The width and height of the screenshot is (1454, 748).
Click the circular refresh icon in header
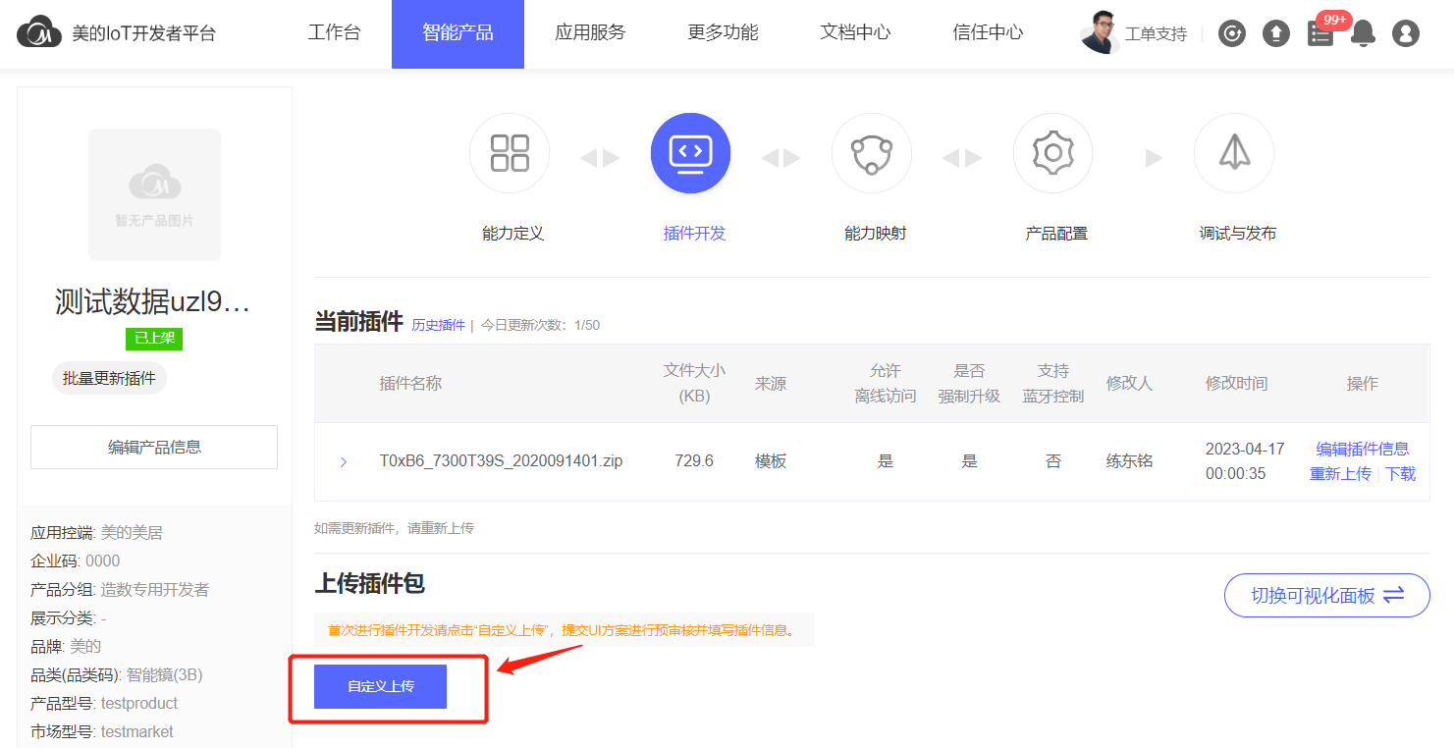[1232, 34]
